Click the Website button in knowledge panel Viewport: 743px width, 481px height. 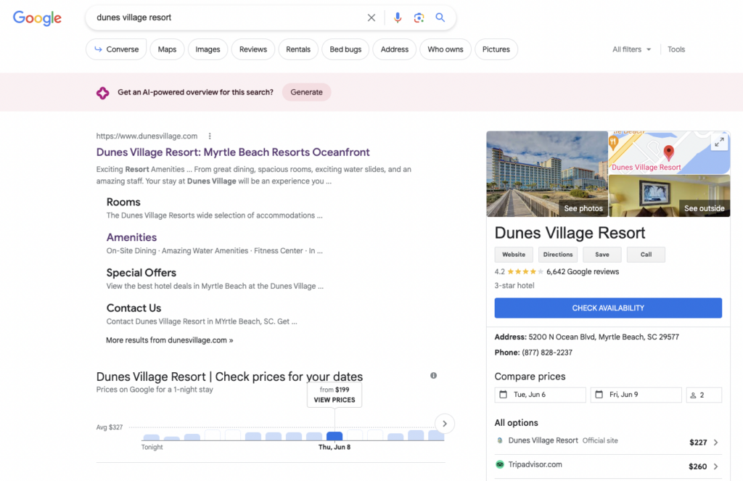(514, 255)
